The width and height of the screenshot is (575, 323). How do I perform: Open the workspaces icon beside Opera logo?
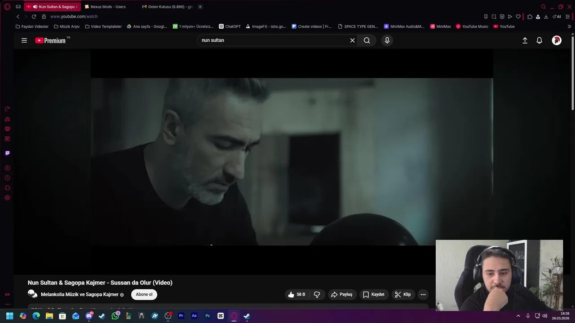click(x=18, y=7)
